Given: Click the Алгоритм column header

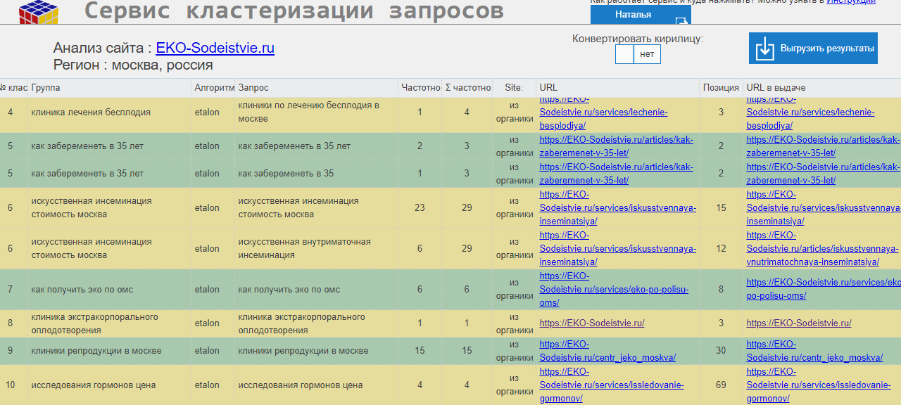Looking at the screenshot, I should [x=213, y=88].
